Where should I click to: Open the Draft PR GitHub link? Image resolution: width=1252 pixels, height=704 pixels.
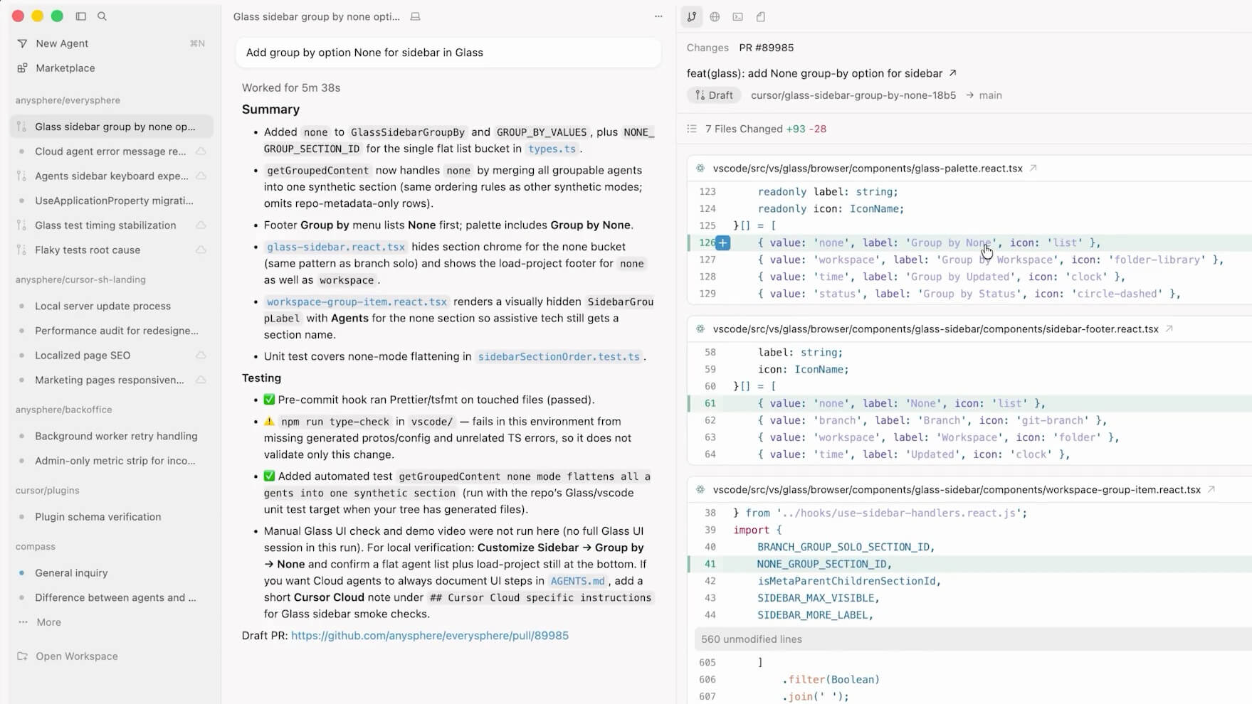pyautogui.click(x=429, y=636)
